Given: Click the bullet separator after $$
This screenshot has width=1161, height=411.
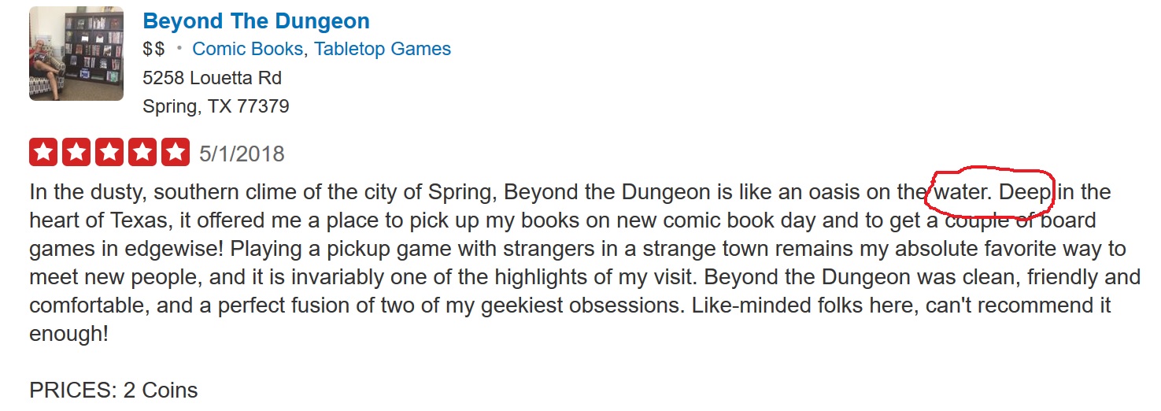Looking at the screenshot, I should [x=179, y=49].
